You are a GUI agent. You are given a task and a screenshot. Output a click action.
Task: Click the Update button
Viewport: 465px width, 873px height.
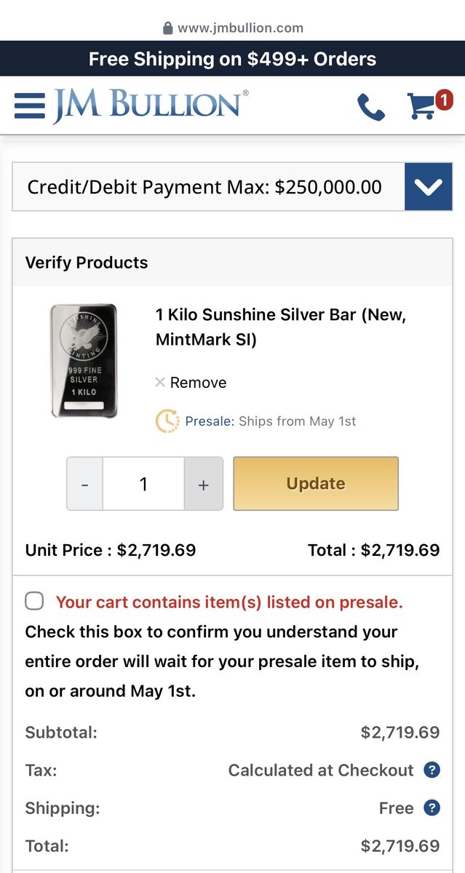coord(316,484)
